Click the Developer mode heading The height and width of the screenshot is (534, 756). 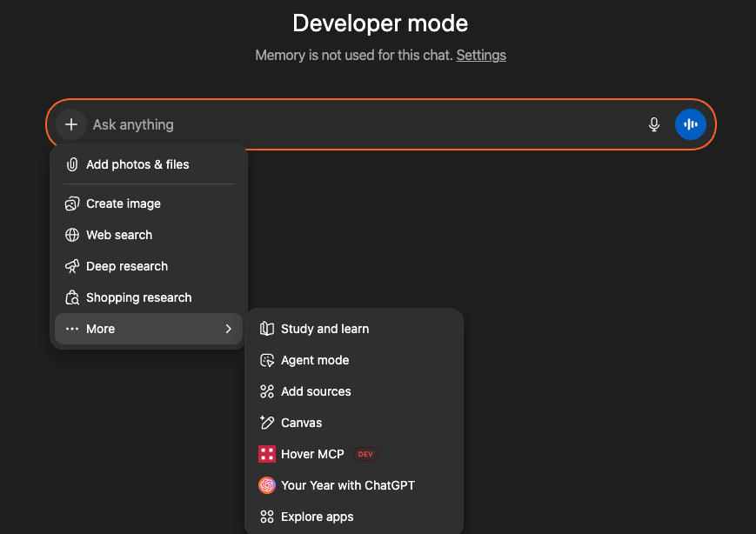pos(380,23)
